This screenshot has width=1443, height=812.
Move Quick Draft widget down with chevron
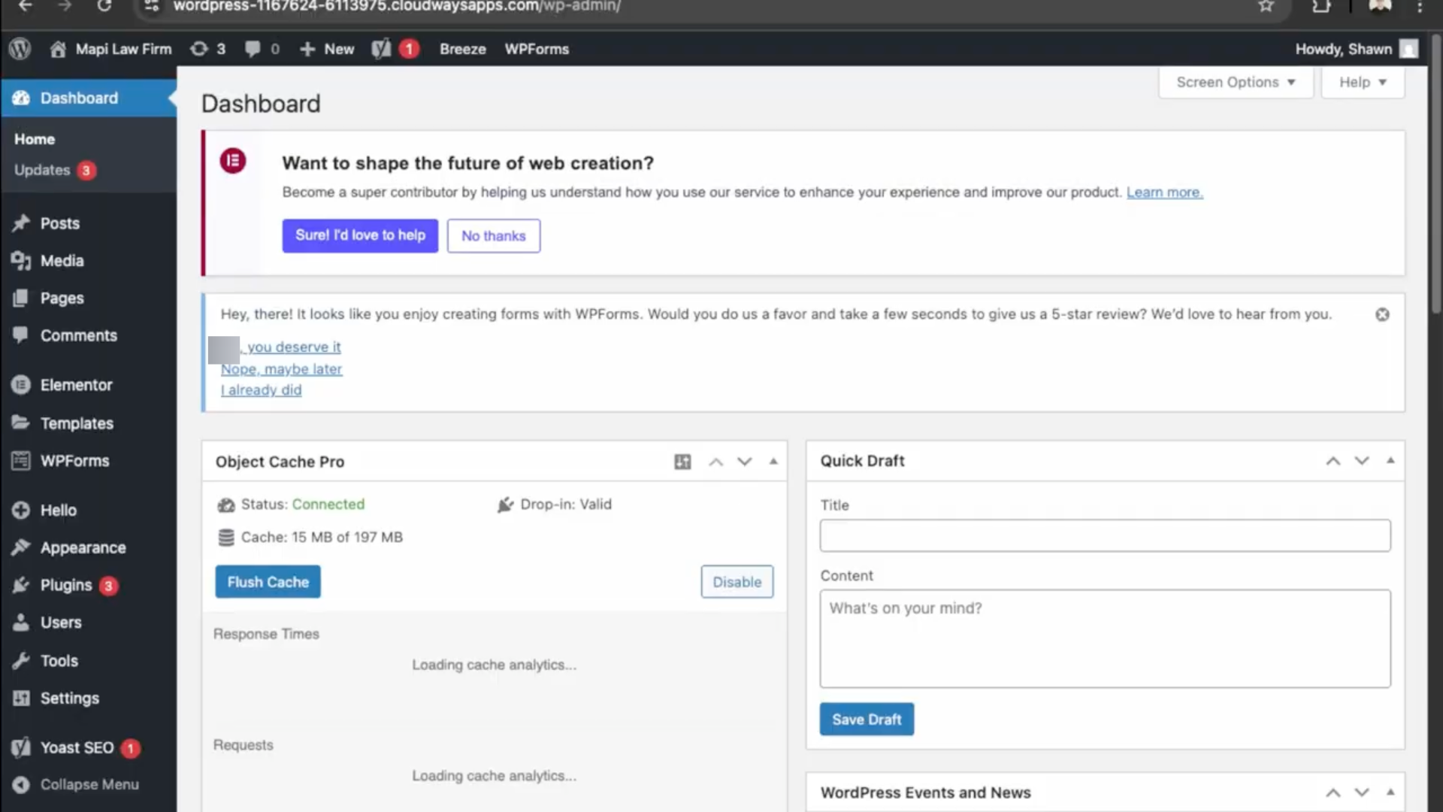pyautogui.click(x=1362, y=461)
